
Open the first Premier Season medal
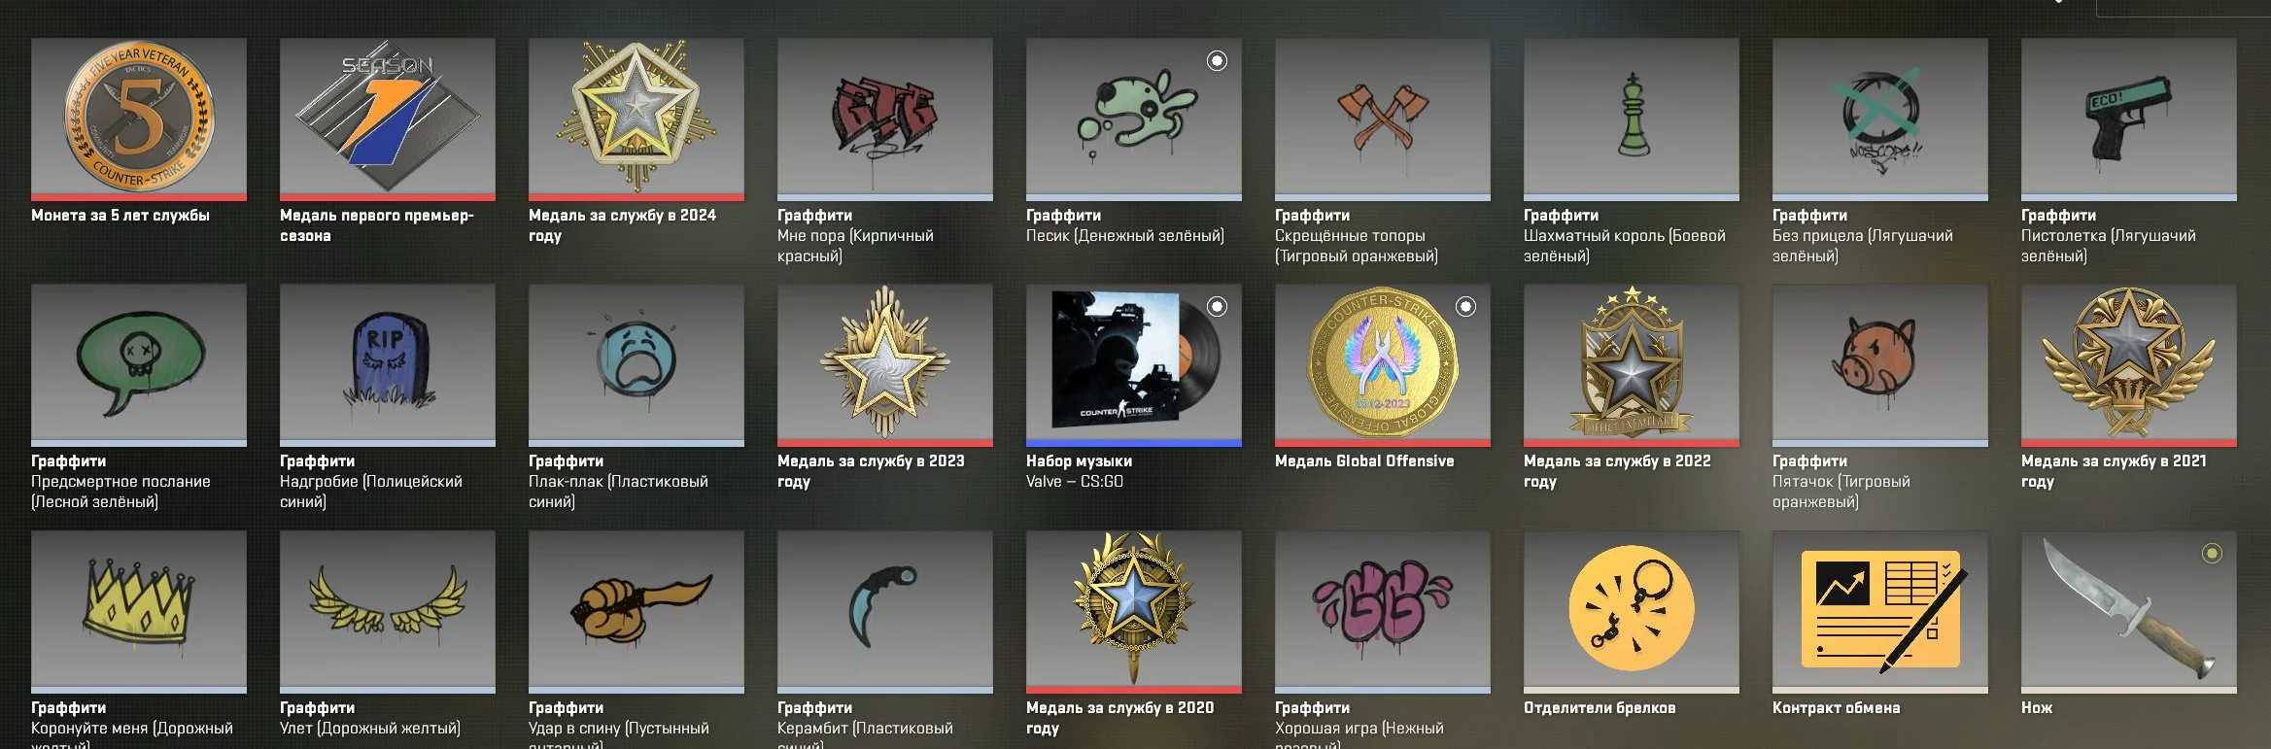(x=388, y=119)
